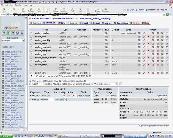Click the edit pencil for PRIMARY index
The width and height of the screenshot is (173, 138).
click(x=69, y=96)
